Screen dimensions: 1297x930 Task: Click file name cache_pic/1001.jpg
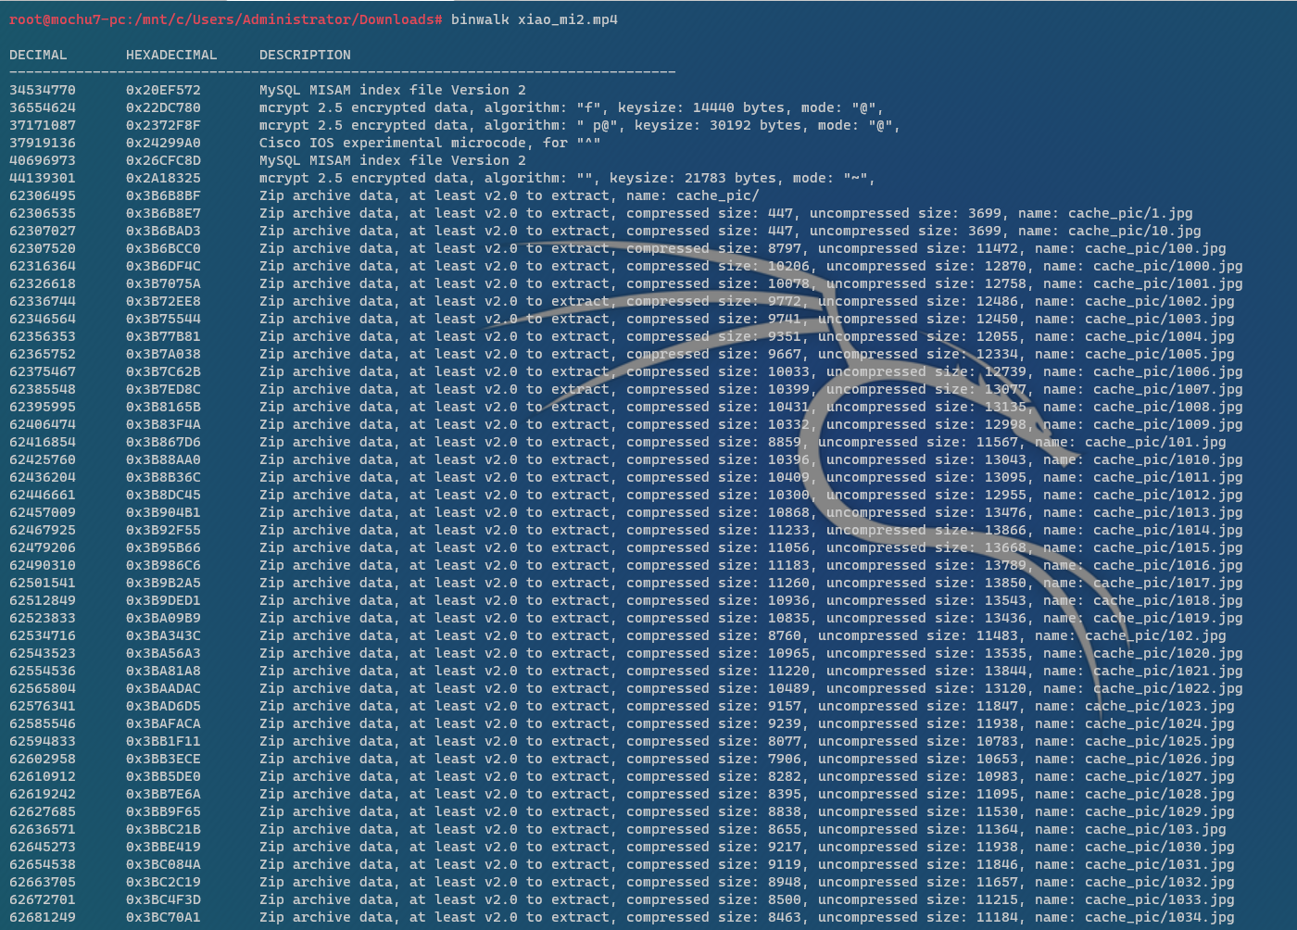(x=1168, y=283)
